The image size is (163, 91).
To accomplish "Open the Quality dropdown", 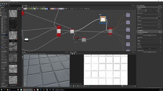I will [x=150, y=45].
